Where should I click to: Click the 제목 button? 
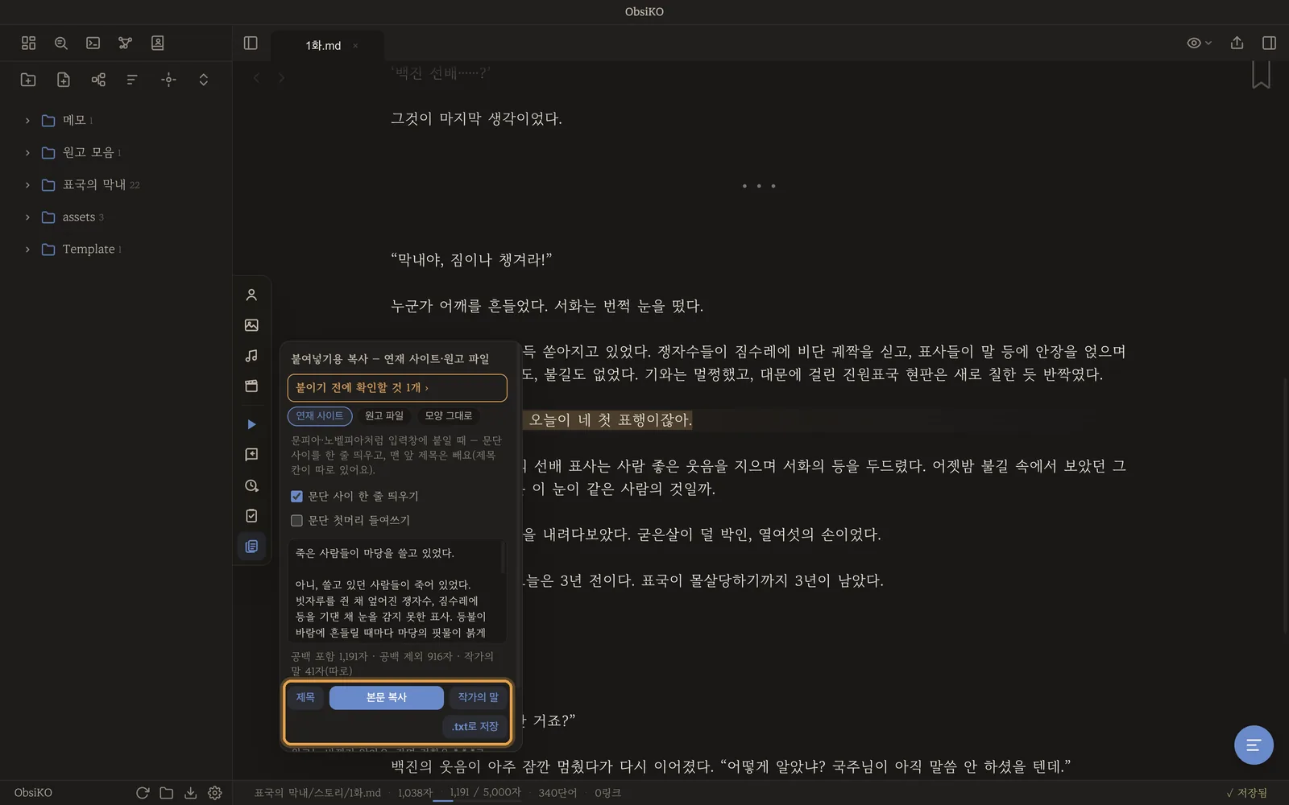point(305,698)
